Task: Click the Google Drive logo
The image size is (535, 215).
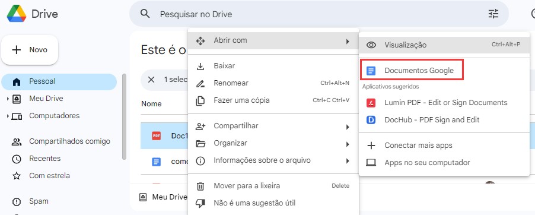Action: pos(17,14)
